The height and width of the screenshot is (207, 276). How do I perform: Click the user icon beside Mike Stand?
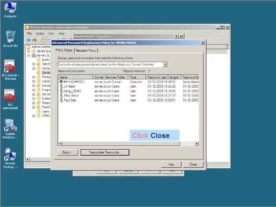[61, 95]
